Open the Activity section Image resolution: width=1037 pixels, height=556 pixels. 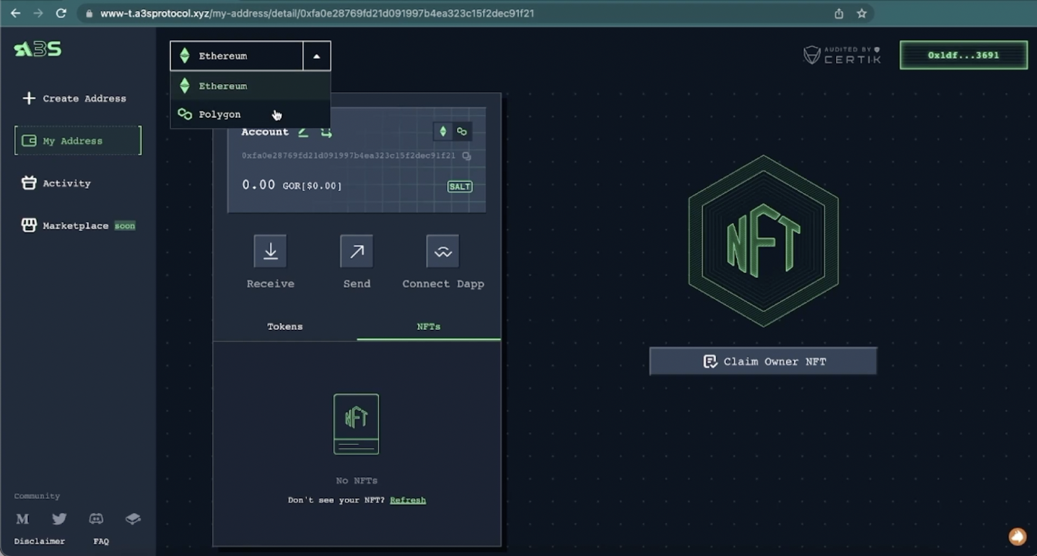(56, 183)
